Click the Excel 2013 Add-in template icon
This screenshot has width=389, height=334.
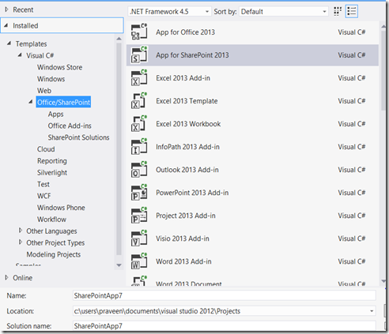pos(139,77)
